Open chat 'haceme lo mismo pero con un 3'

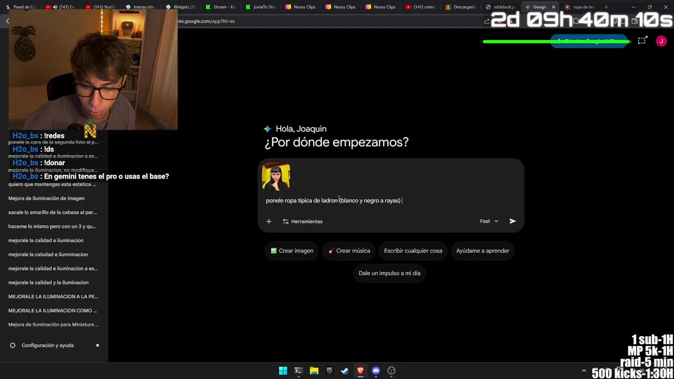pyautogui.click(x=53, y=226)
